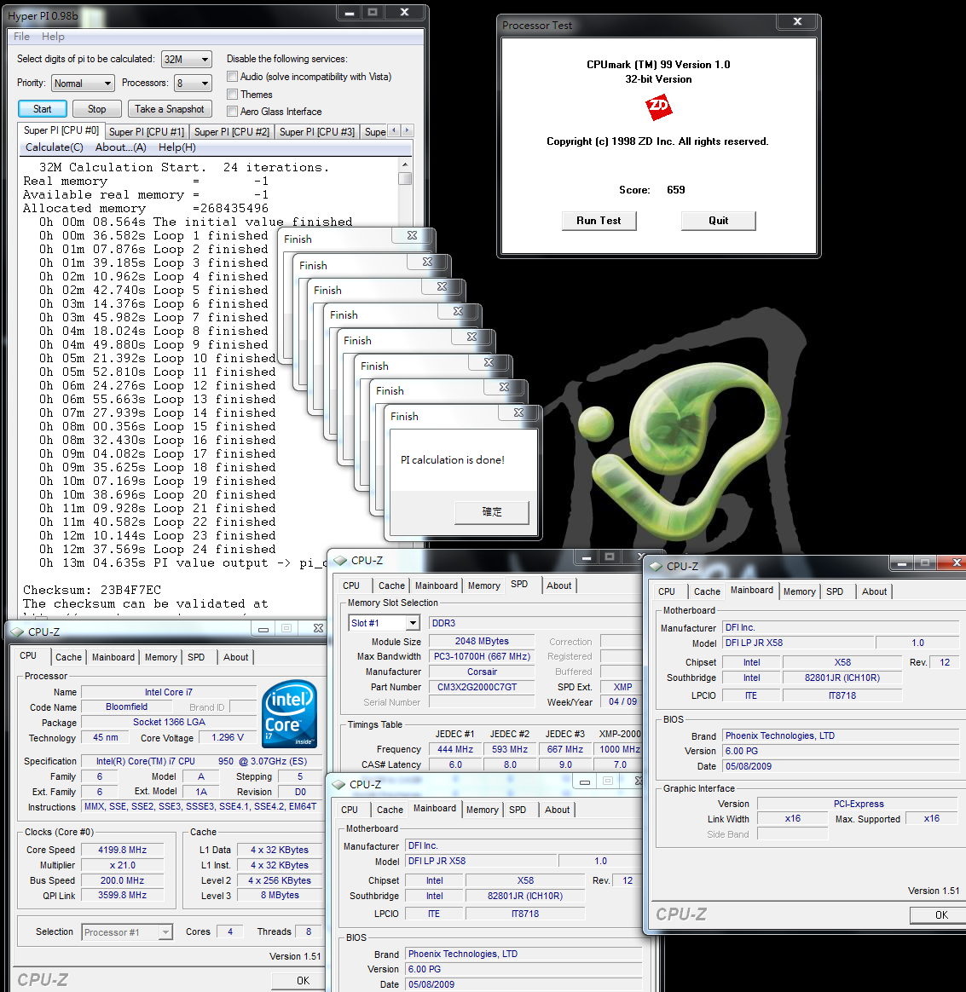Open CPU tab in the BIOS-cut-off CPU-Z window
This screenshot has width=966, height=992.
[x=350, y=810]
